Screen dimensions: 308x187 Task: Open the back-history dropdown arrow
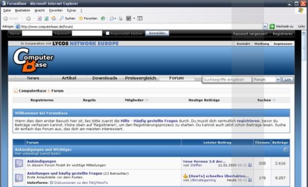(22, 18)
